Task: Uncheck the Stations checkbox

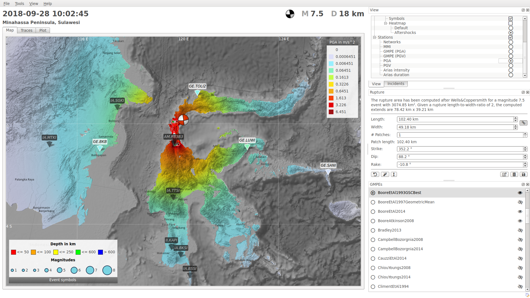Action: (511, 38)
